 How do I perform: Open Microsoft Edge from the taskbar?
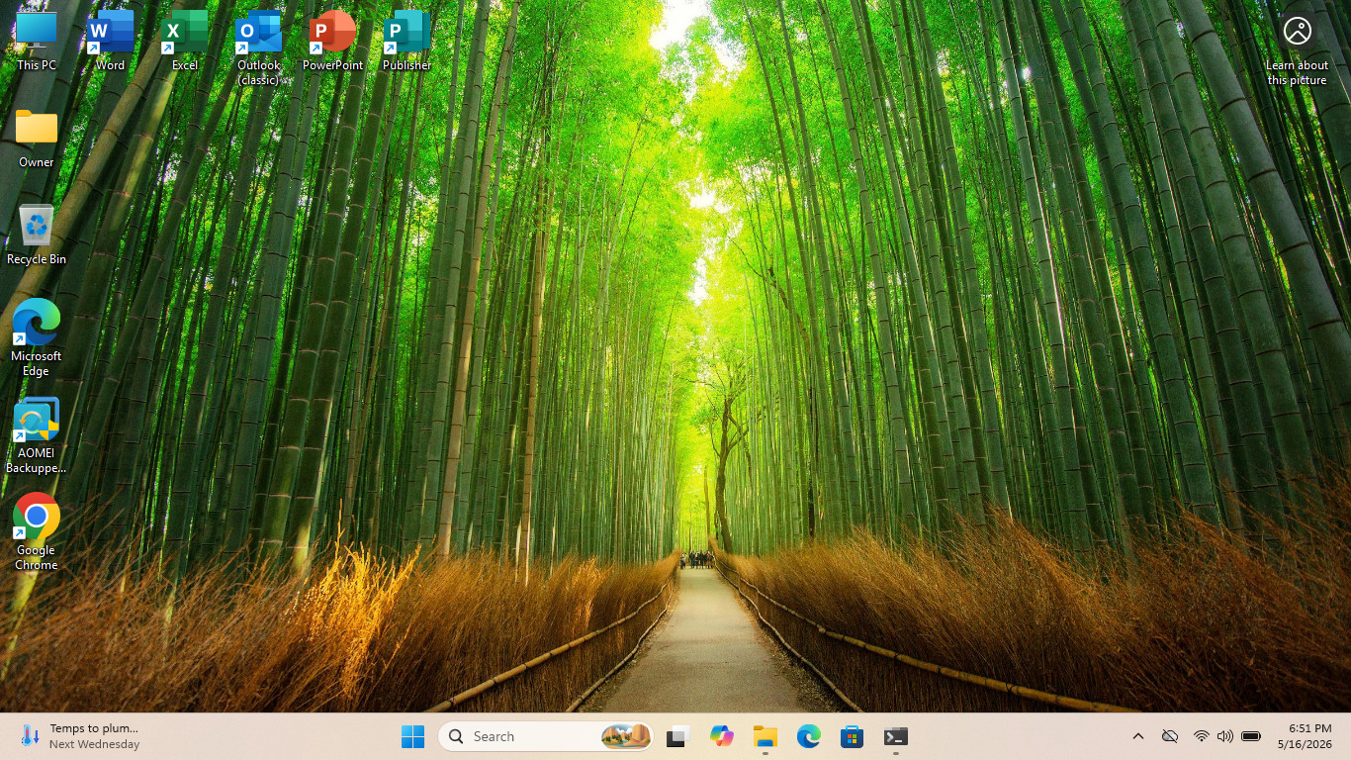click(x=809, y=736)
